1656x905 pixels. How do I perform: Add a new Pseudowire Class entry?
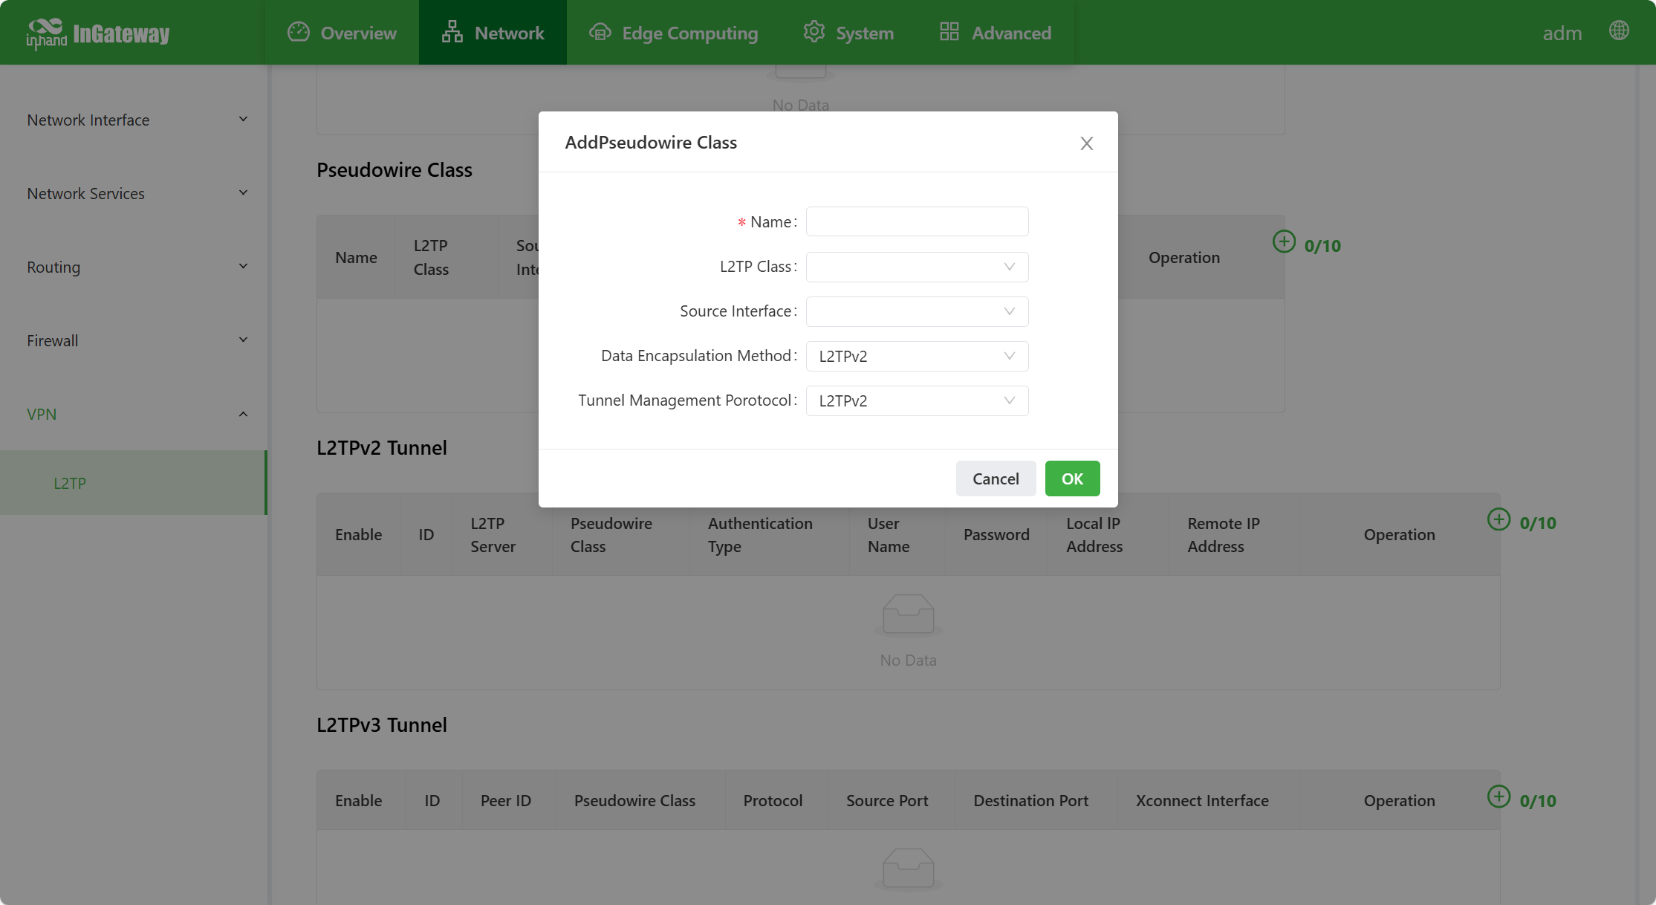tap(1284, 242)
